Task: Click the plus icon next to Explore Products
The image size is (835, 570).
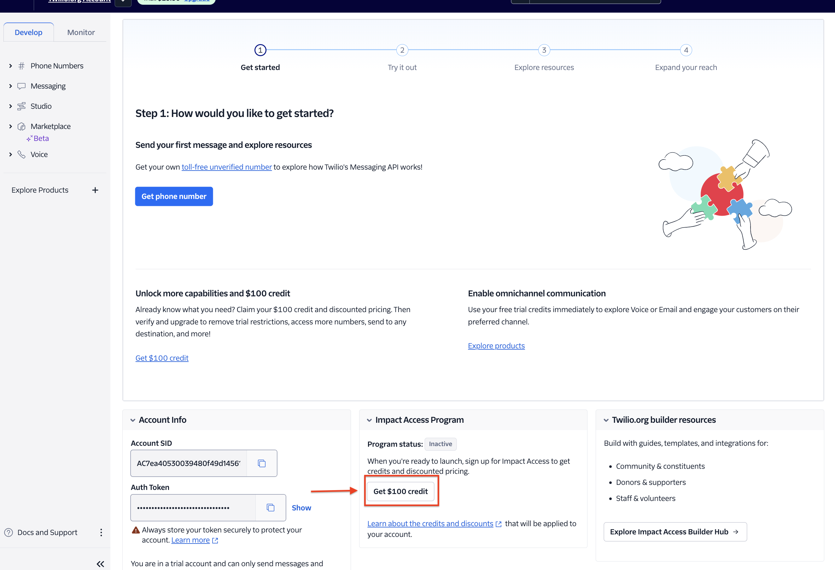Action: pyautogui.click(x=95, y=190)
